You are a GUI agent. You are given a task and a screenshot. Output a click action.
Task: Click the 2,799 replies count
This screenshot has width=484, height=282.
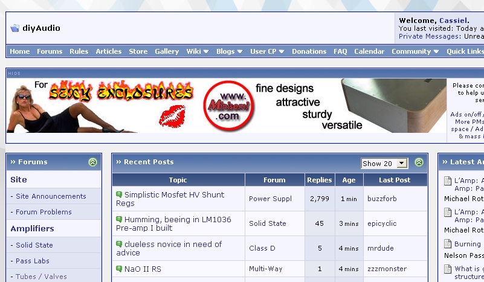click(x=320, y=199)
